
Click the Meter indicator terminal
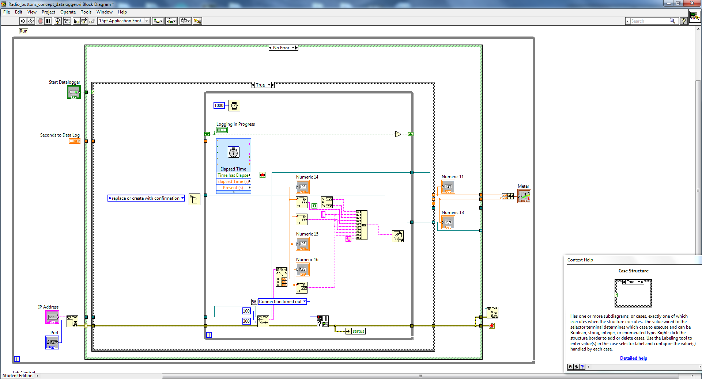pos(524,196)
